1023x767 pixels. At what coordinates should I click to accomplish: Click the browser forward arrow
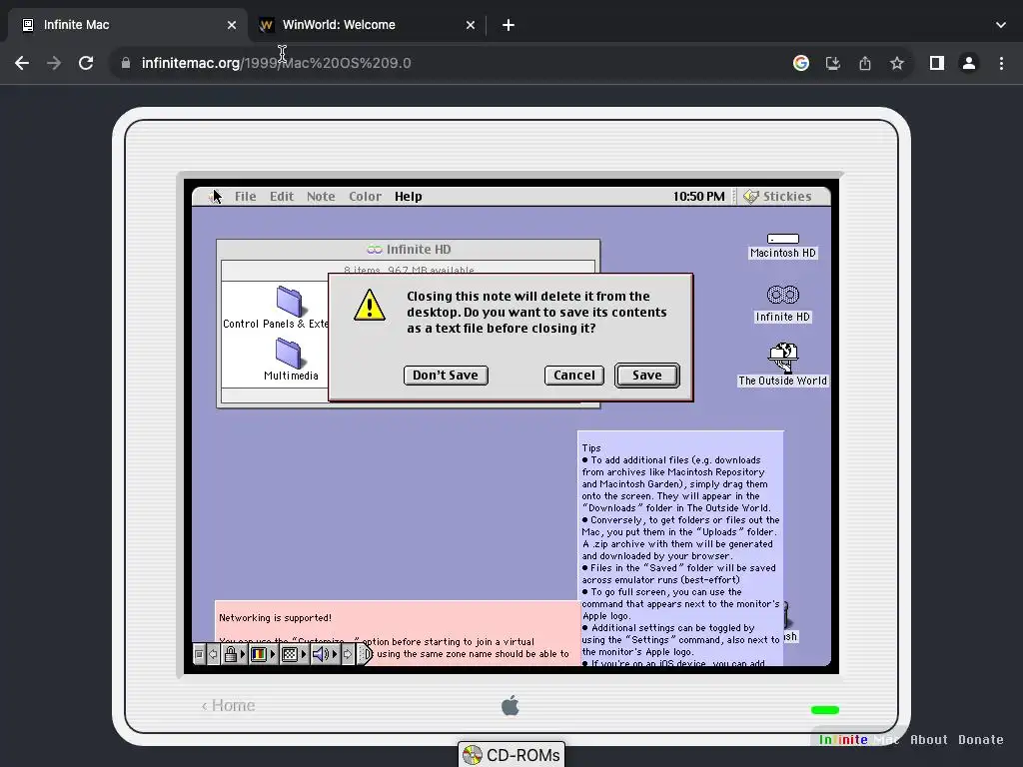click(x=54, y=63)
